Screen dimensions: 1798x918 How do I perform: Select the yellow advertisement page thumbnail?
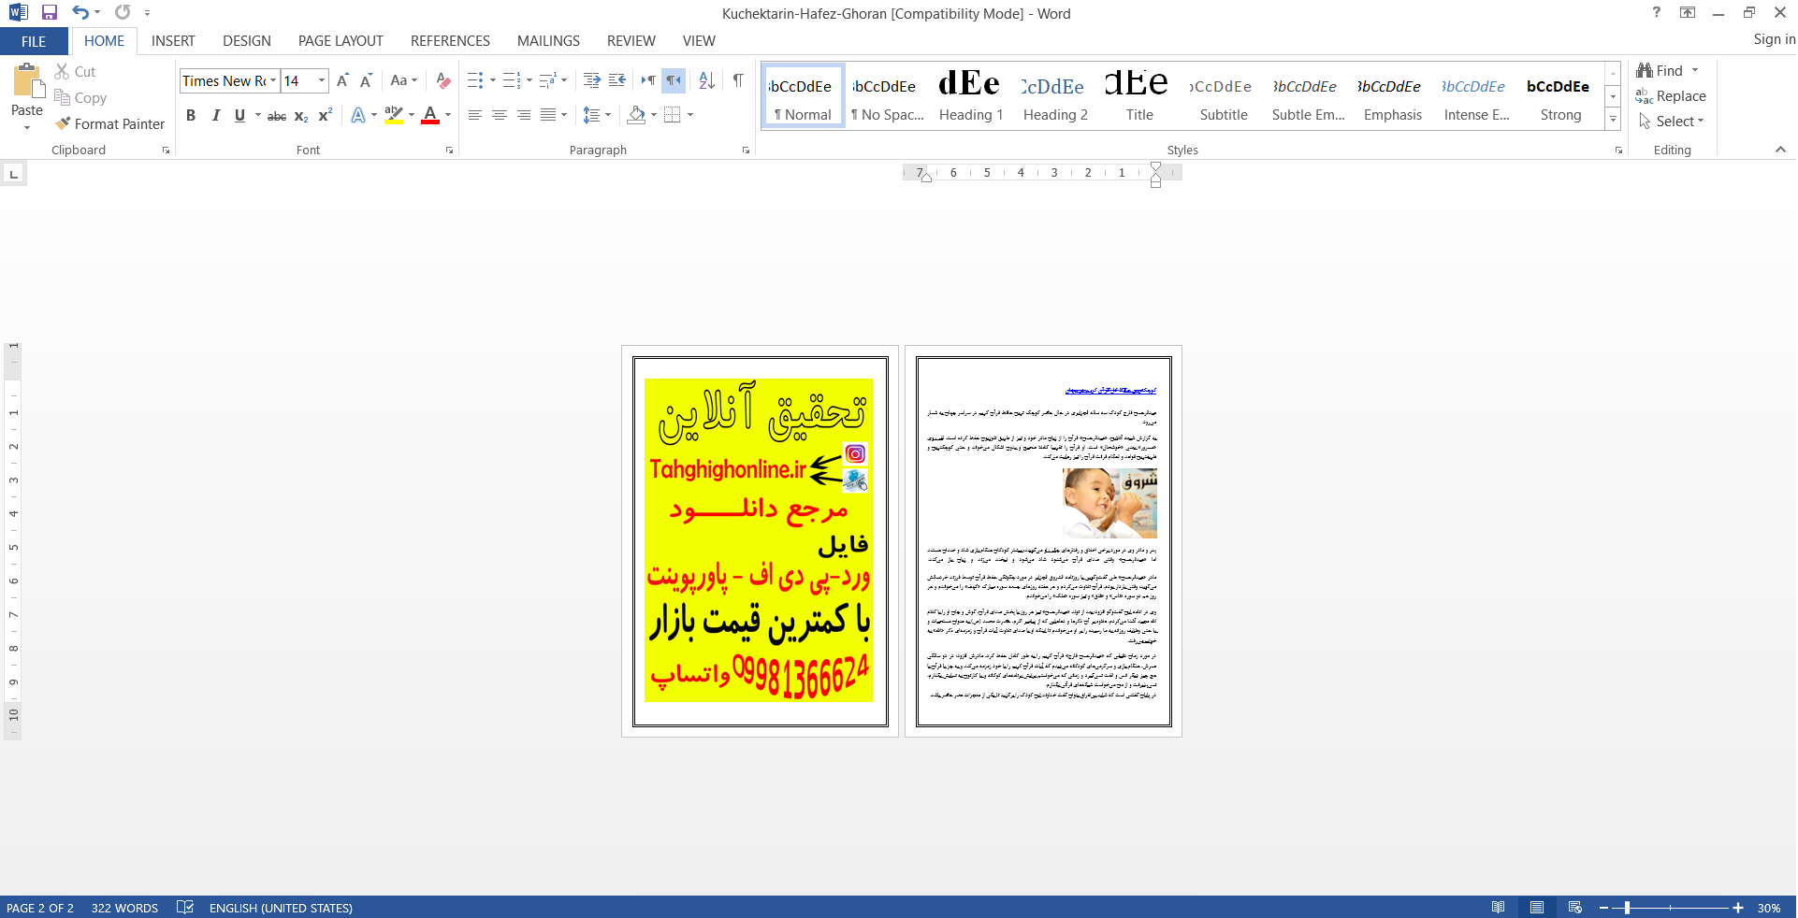[x=760, y=540]
